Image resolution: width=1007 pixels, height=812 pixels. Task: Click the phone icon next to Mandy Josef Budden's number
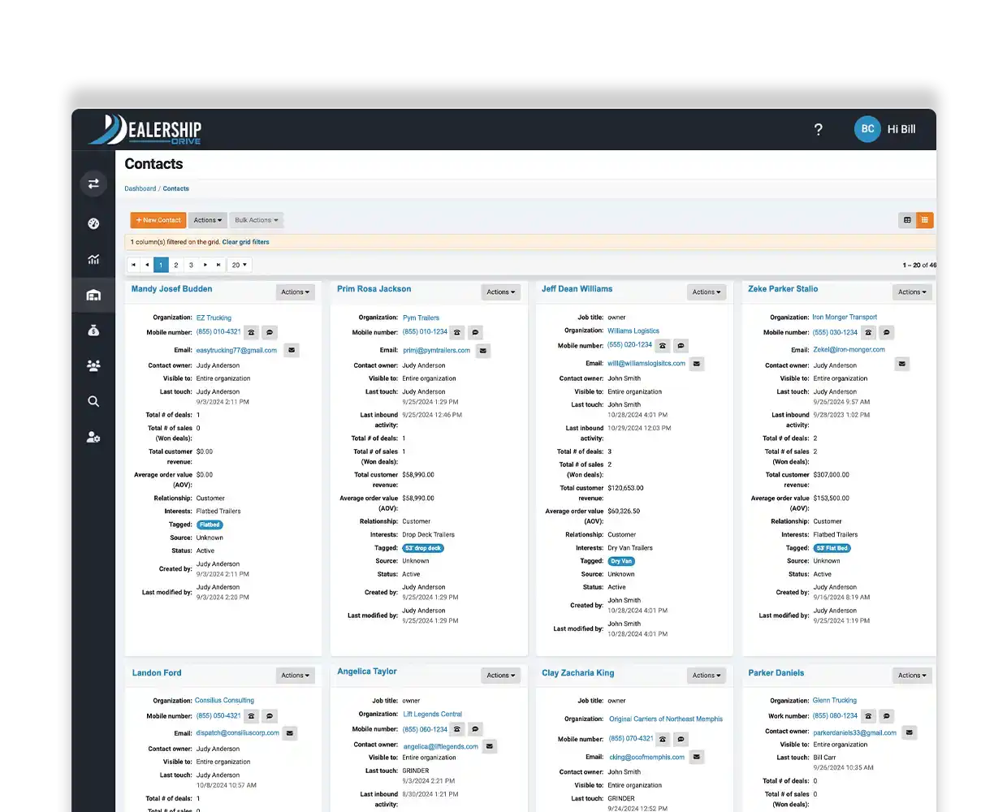251,332
